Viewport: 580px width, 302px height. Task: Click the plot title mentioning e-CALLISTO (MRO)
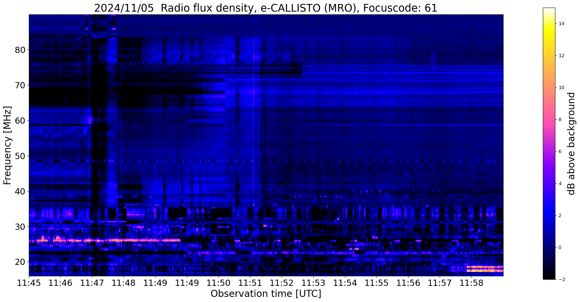pos(266,8)
